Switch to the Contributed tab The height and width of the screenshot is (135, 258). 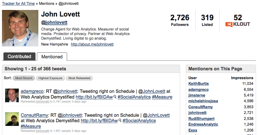pyautogui.click(x=19, y=57)
